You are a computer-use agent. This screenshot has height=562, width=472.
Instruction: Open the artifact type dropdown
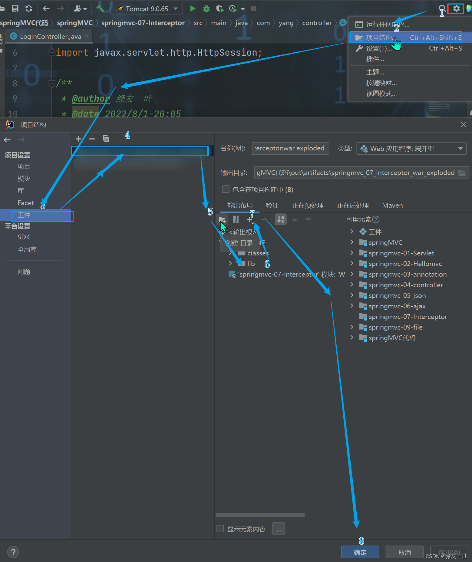tap(411, 149)
